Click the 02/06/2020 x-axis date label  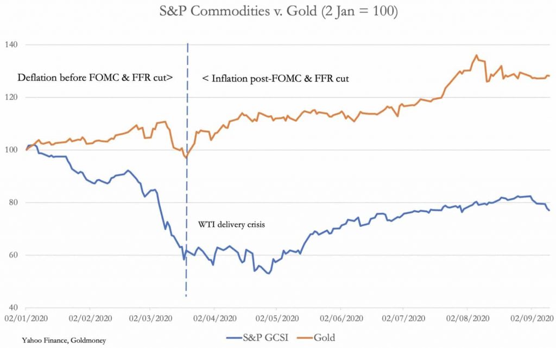click(342, 318)
